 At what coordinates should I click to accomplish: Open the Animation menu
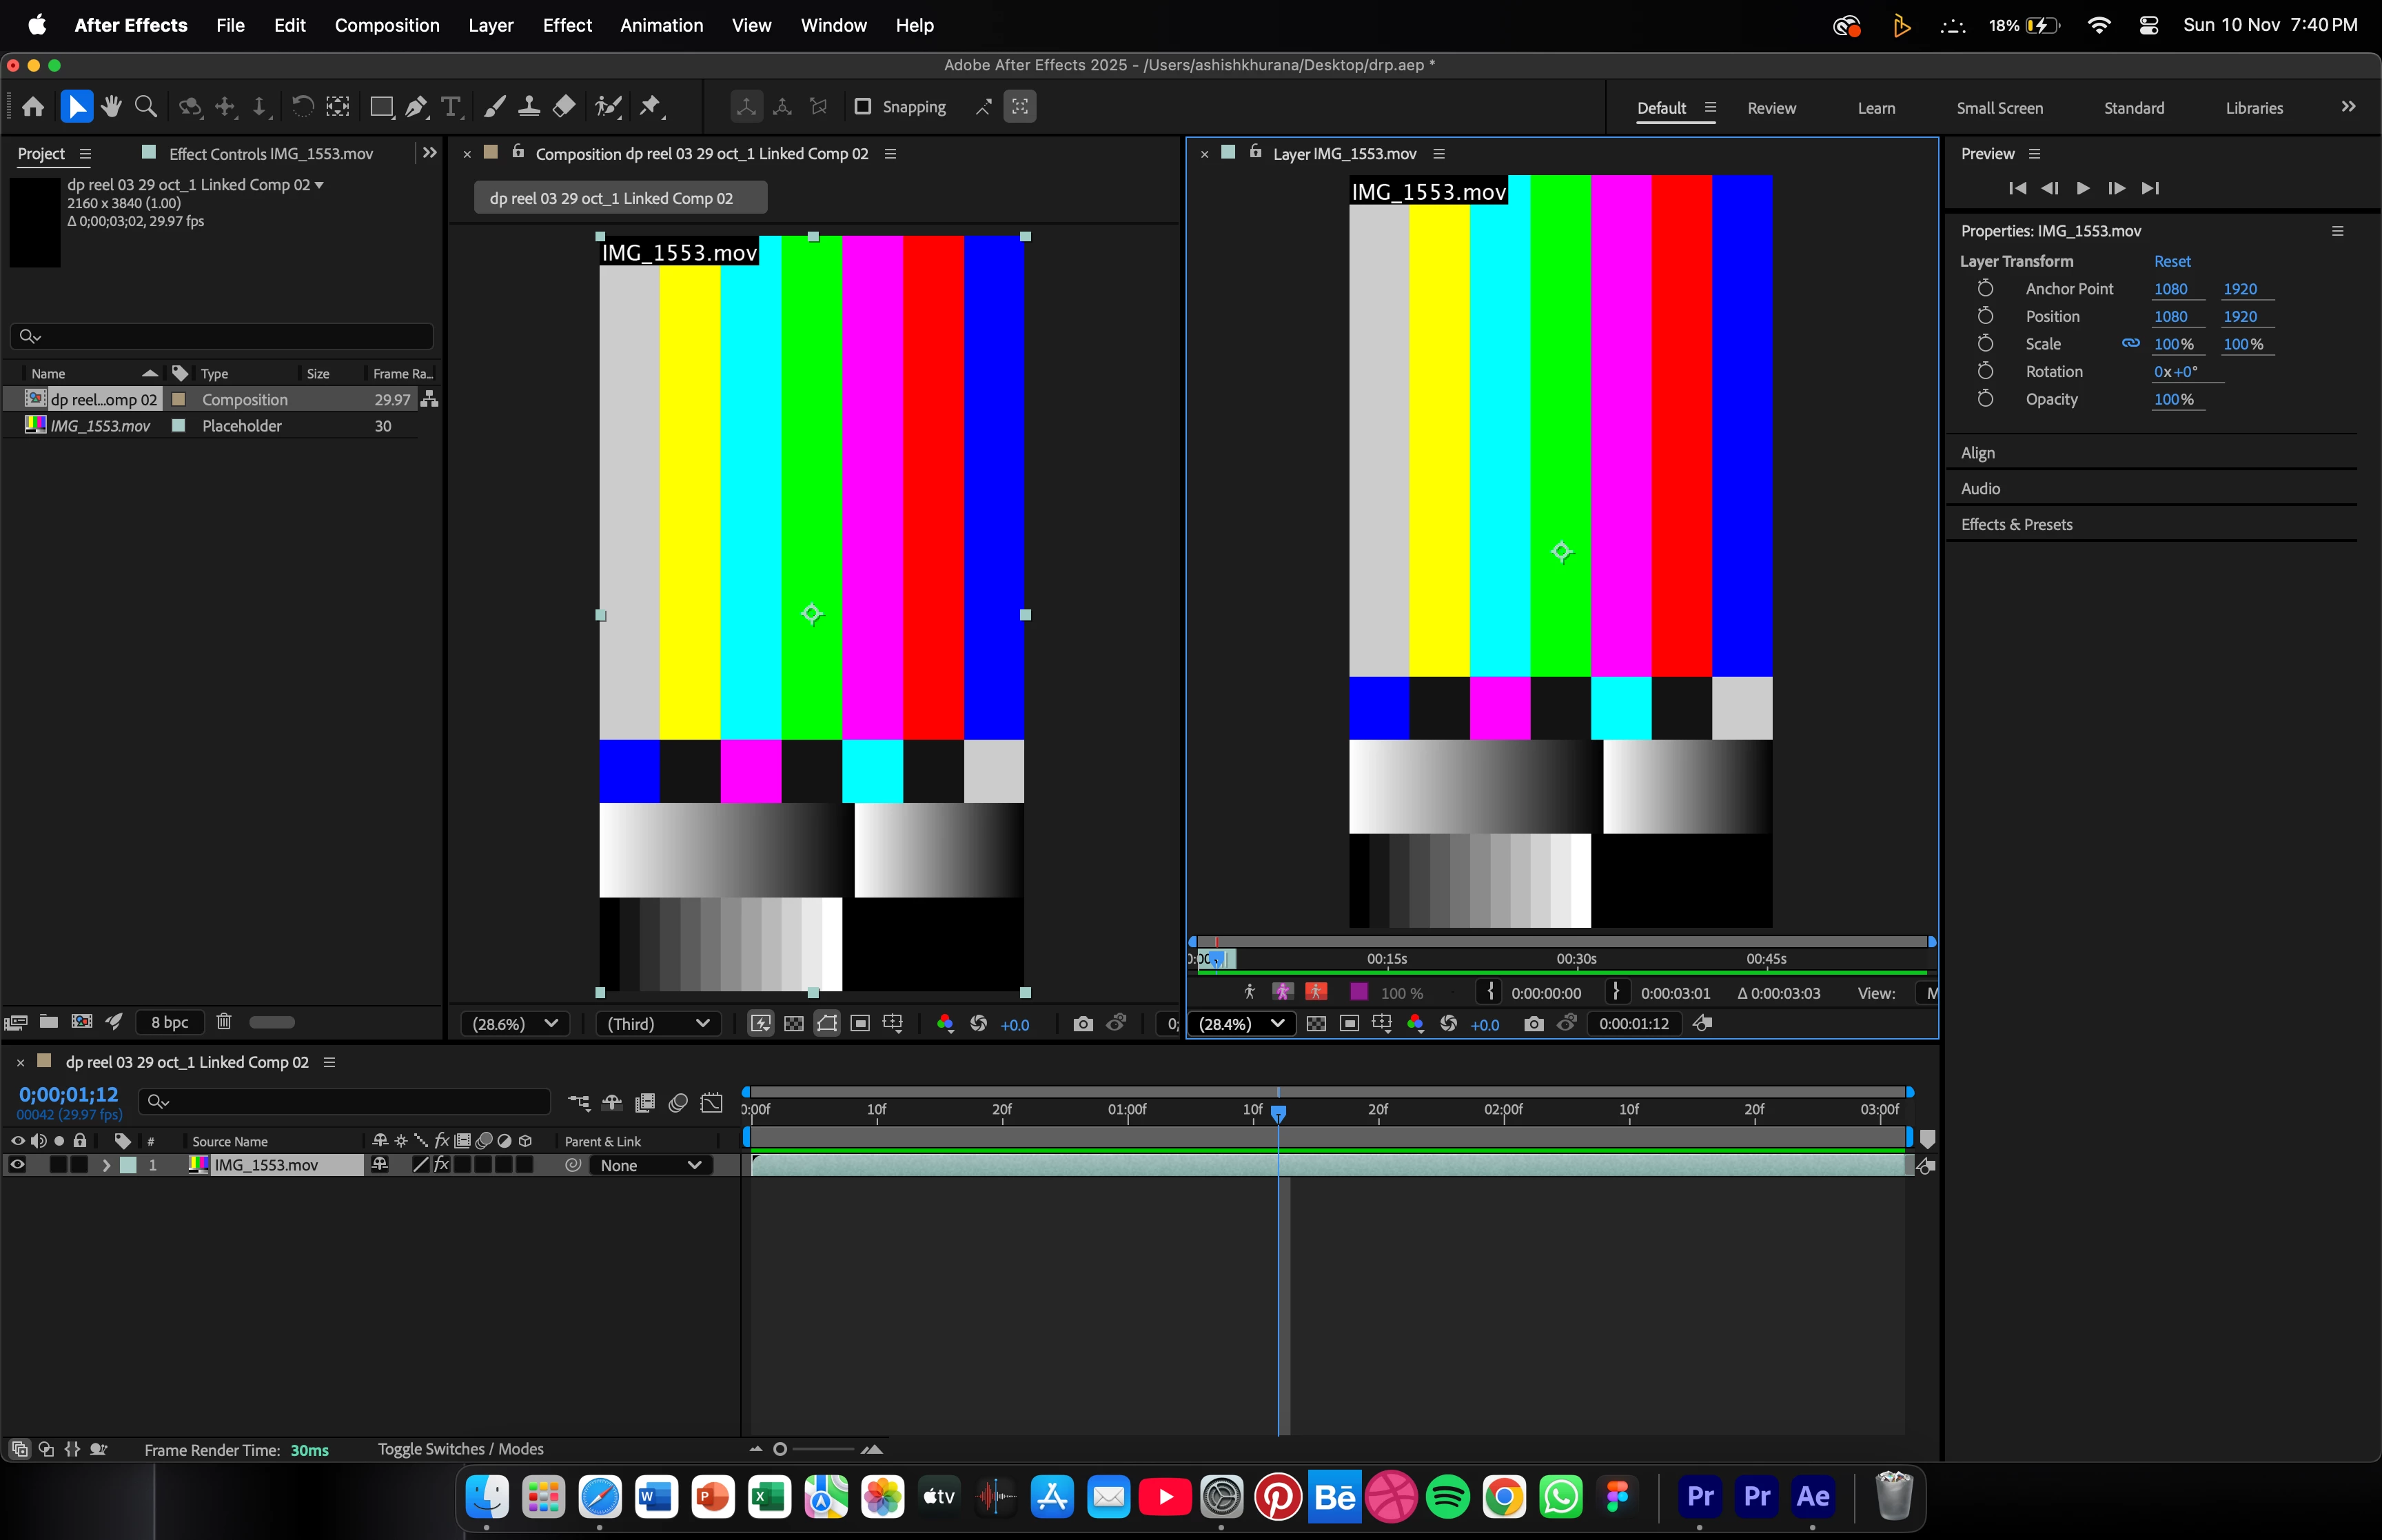point(661,25)
